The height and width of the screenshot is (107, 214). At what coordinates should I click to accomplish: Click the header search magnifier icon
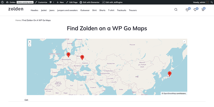[x=176, y=10]
